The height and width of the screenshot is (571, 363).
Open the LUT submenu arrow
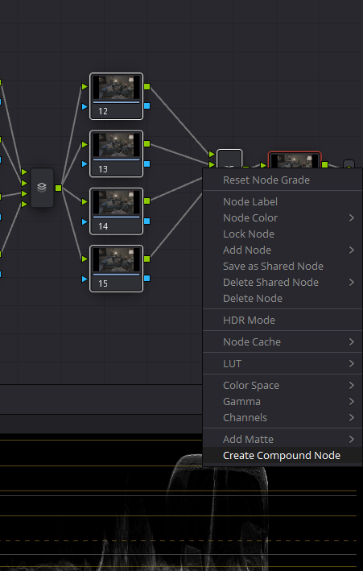[352, 363]
